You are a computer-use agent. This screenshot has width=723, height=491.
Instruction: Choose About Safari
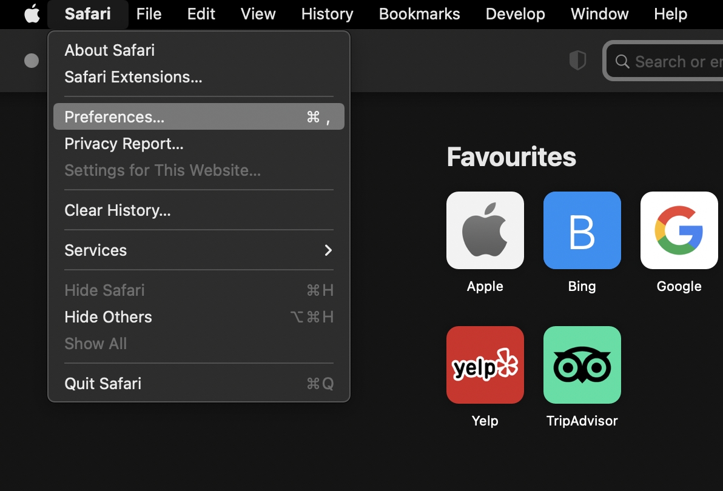(199, 50)
